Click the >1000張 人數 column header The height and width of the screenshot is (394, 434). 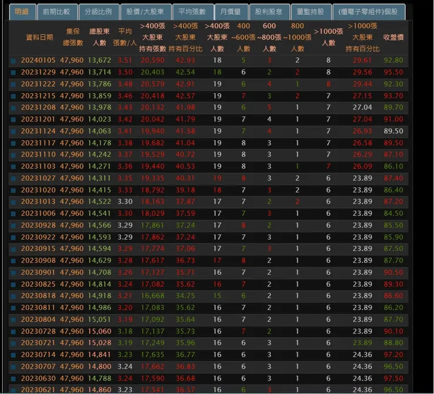tap(328, 37)
